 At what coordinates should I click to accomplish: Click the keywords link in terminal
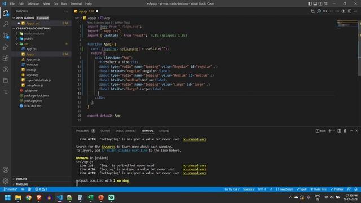108,147
